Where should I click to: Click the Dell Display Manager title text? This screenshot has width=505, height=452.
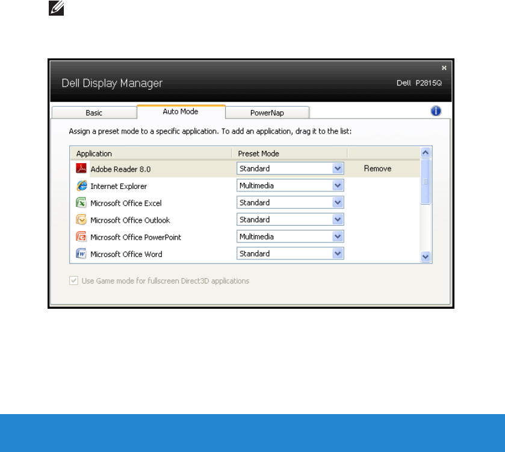pos(112,83)
